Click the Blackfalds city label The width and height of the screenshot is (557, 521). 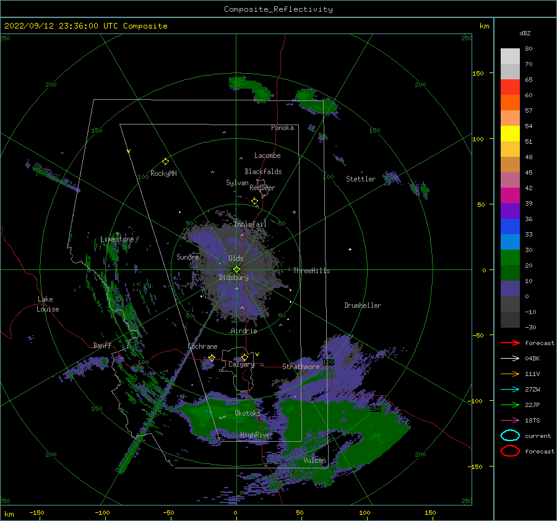263,172
